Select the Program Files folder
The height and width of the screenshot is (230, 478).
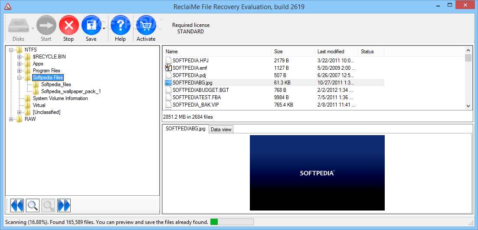point(46,71)
